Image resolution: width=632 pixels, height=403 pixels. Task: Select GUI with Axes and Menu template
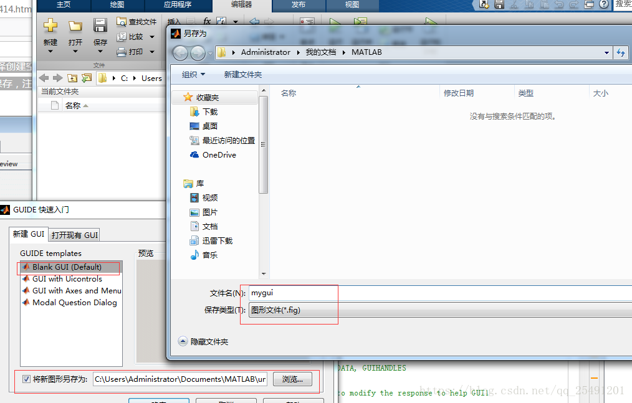tap(71, 290)
